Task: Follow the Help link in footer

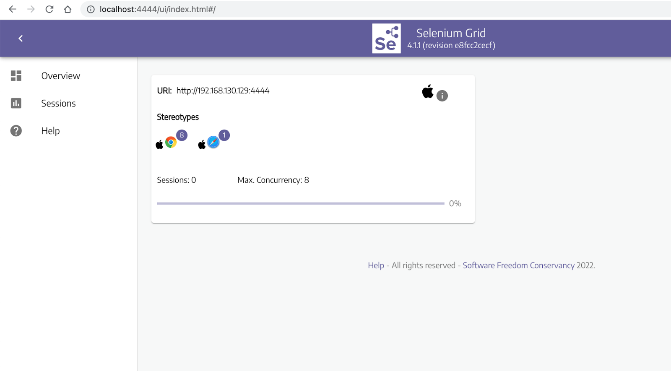Action: pyautogui.click(x=376, y=265)
